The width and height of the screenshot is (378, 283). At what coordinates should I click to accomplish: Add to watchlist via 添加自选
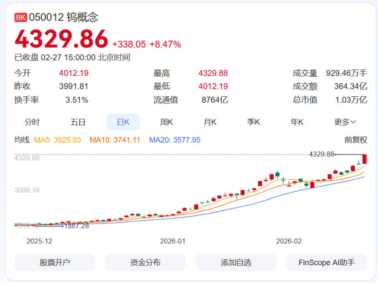(236, 263)
